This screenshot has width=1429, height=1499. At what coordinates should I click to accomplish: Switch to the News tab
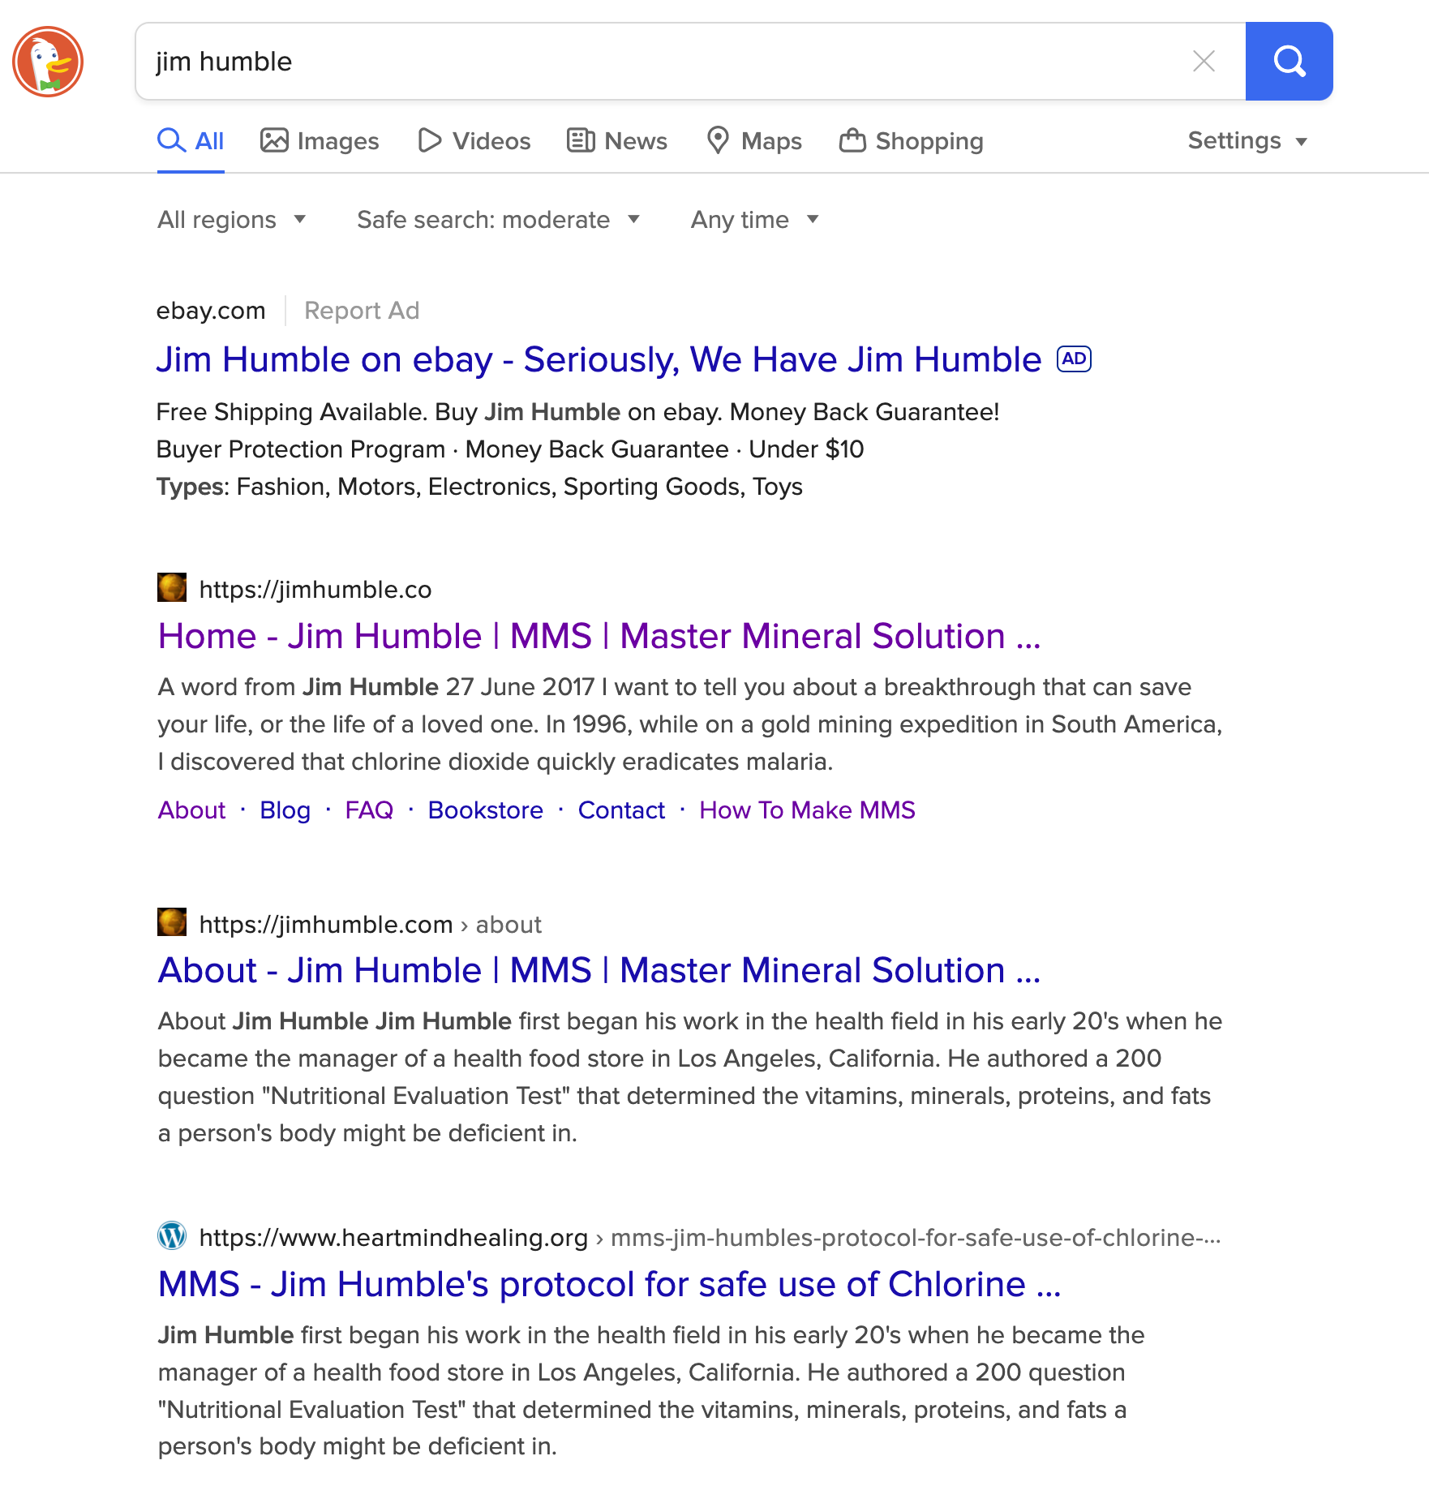[x=617, y=141]
